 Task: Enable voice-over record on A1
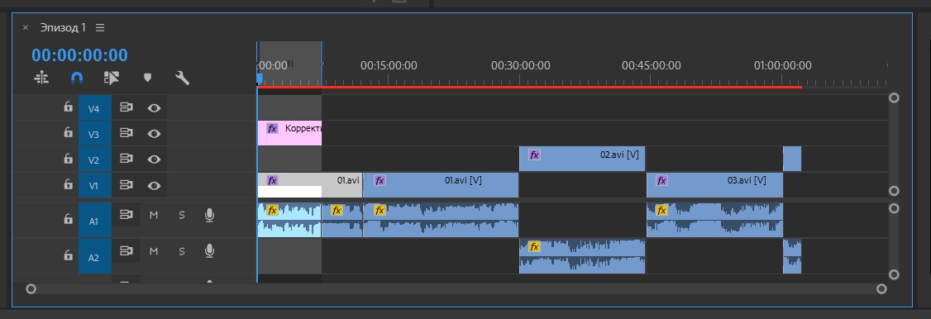pyautogui.click(x=209, y=215)
